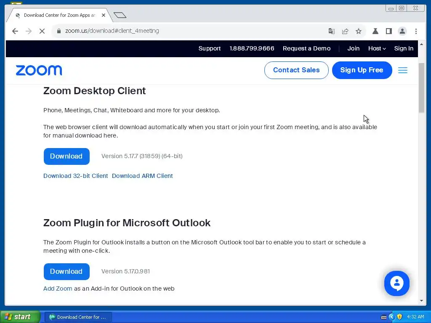Click the scrollbar down arrow
Image resolution: width=431 pixels, height=323 pixels.
point(421,301)
